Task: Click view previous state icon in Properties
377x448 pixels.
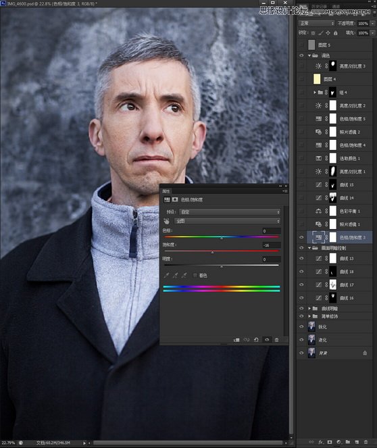Action: pos(246,340)
